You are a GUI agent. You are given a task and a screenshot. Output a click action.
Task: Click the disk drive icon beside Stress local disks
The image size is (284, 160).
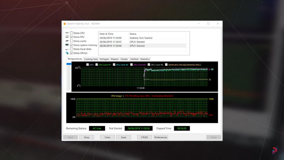67,49
